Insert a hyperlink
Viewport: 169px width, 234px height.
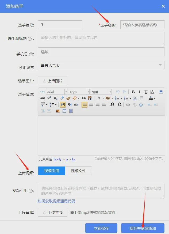(x=128, y=105)
